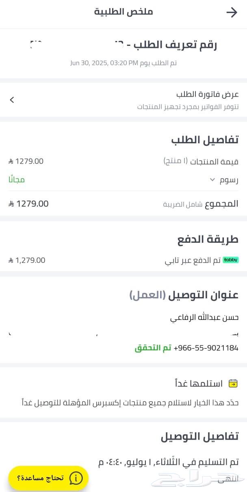This screenshot has width=247, height=492.
Task: Tap the riyal symbol beside the المجموع total
Action: point(11,204)
